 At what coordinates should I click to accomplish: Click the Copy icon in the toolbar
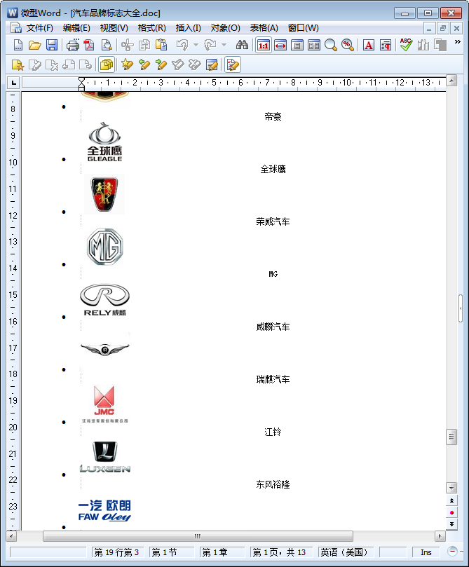144,45
